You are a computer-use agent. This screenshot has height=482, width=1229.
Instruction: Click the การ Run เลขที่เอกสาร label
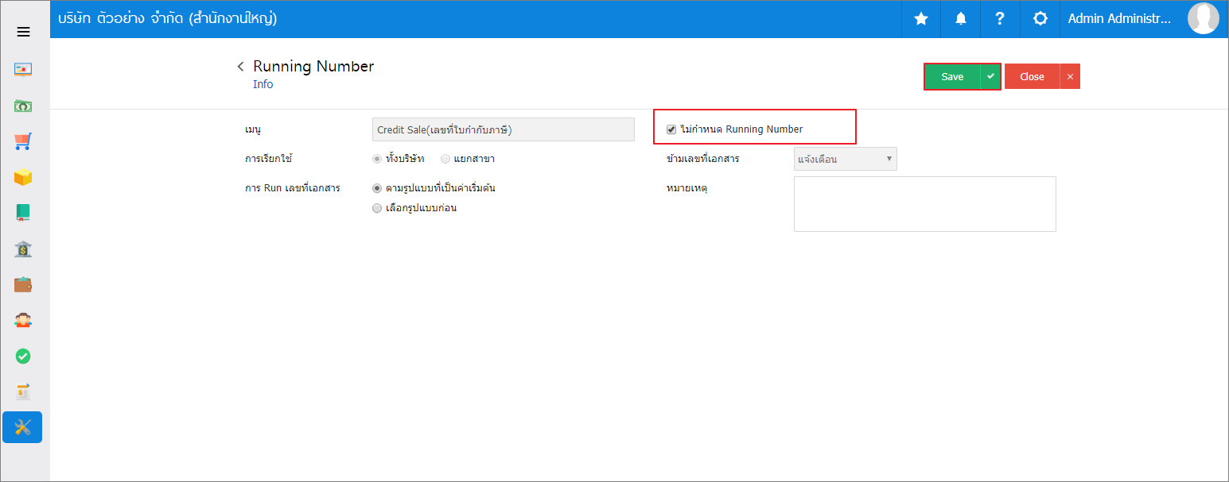click(293, 188)
